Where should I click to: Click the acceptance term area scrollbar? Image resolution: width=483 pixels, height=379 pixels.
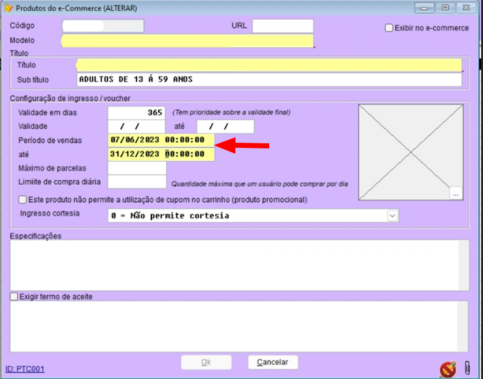pos(463,326)
